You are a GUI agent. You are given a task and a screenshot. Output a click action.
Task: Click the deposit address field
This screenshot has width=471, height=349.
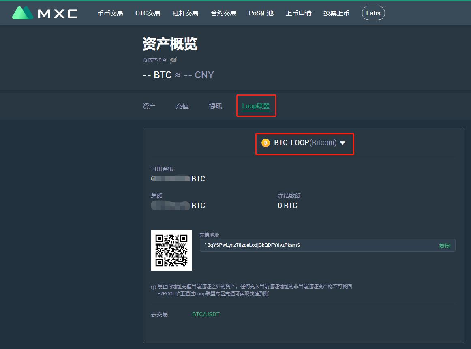pos(328,245)
